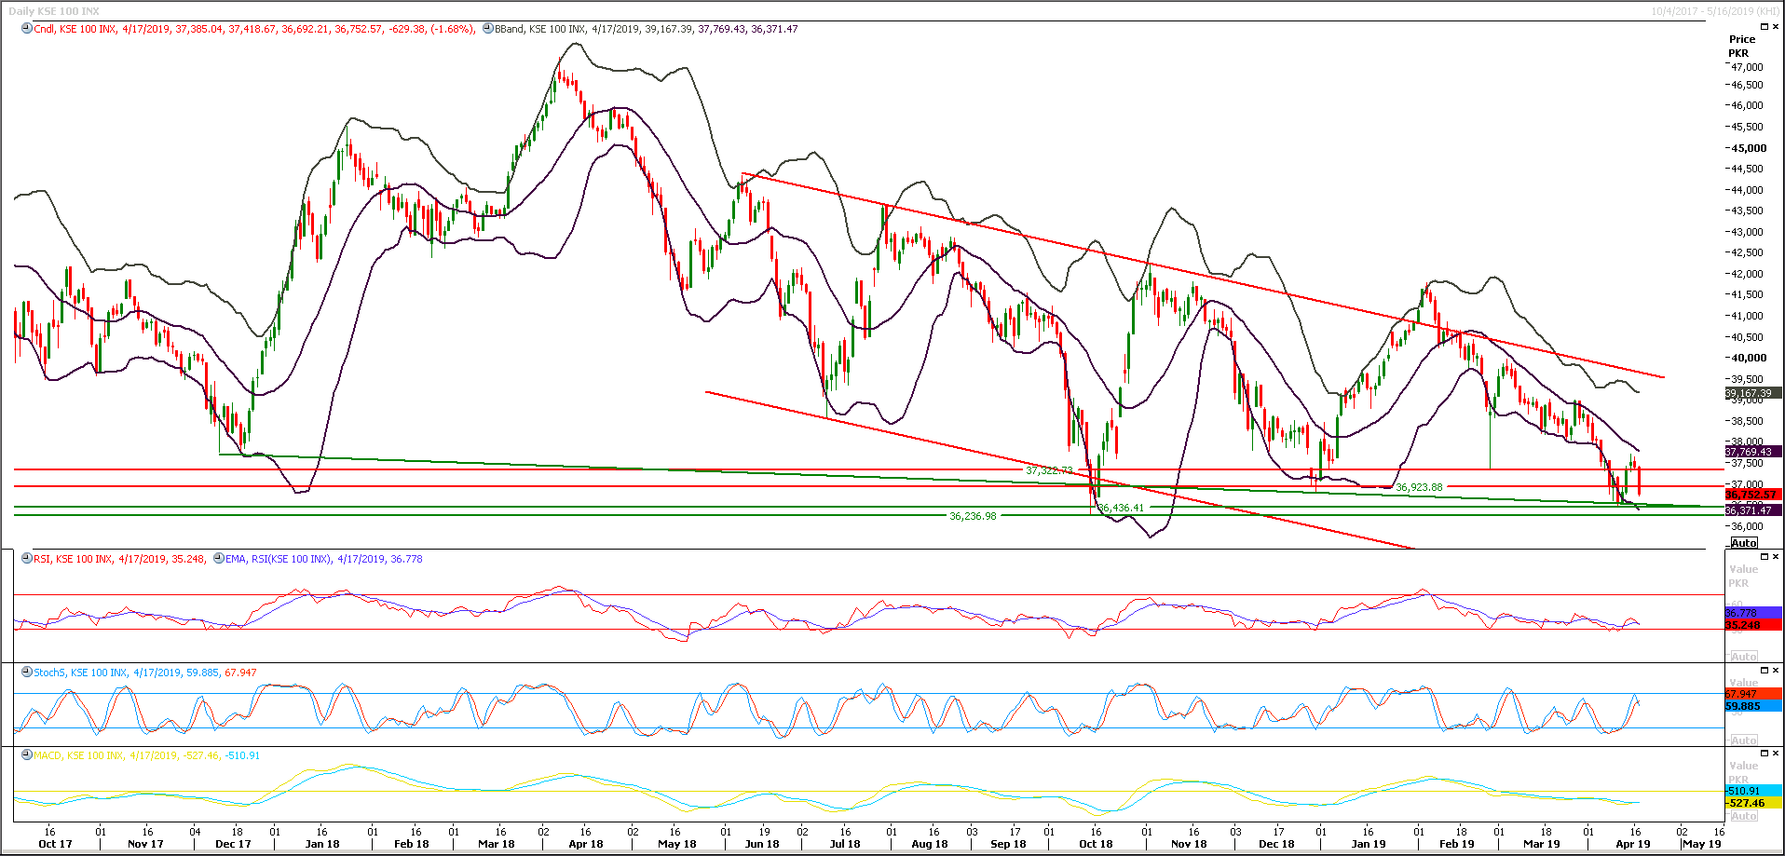Toggle Auto scaling on the price axis
This screenshot has width=1785, height=856.
point(1744,543)
